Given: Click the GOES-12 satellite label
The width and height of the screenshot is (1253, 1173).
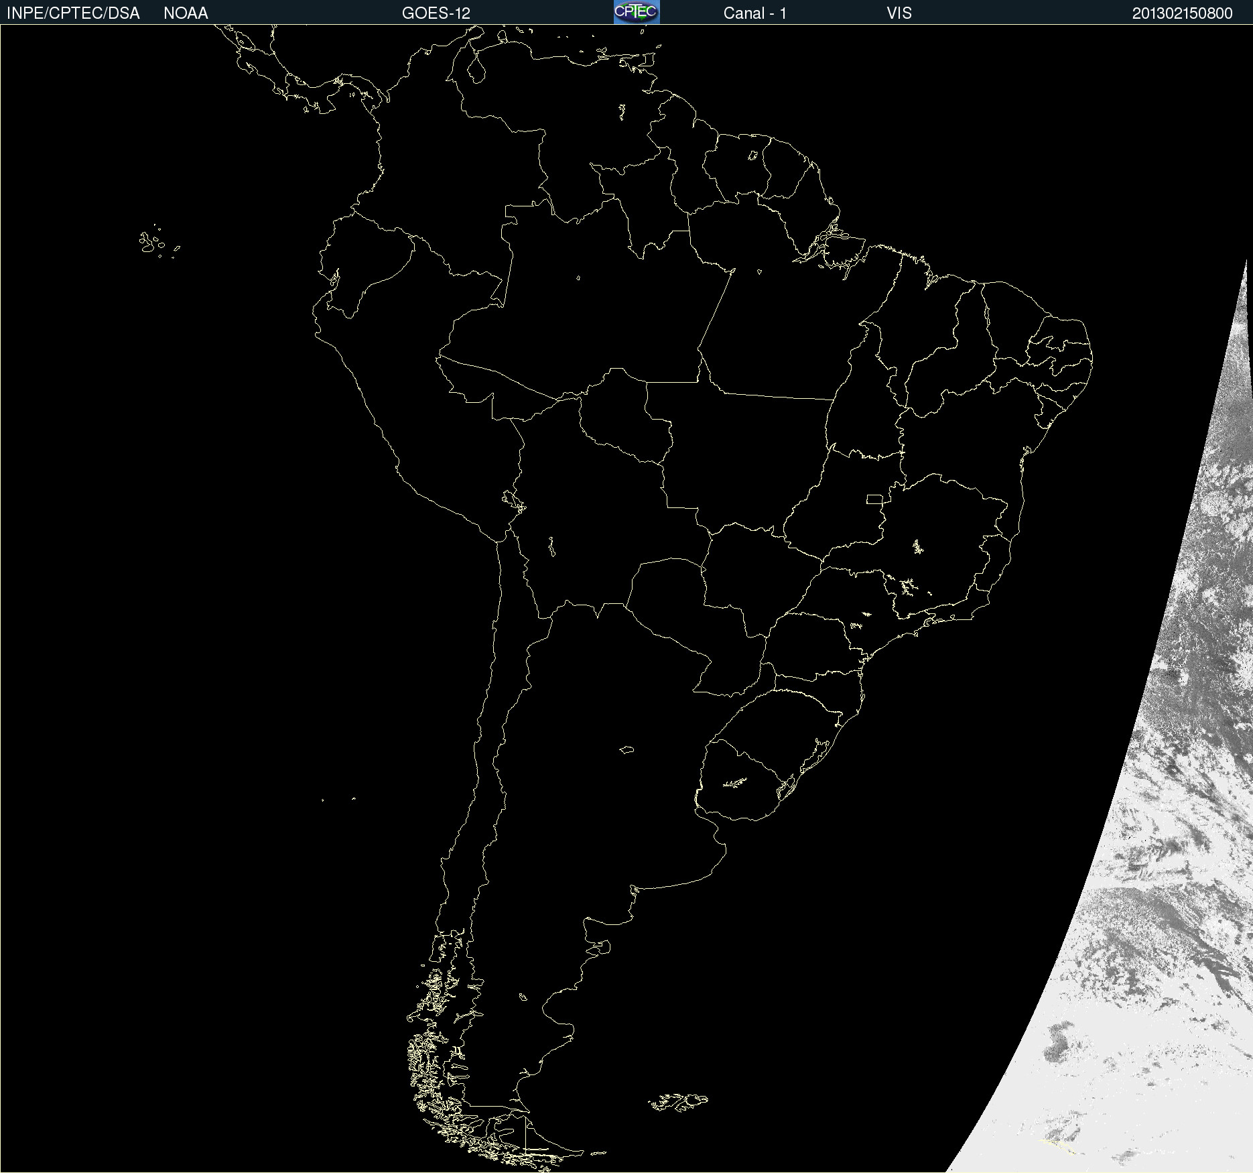Looking at the screenshot, I should [436, 13].
